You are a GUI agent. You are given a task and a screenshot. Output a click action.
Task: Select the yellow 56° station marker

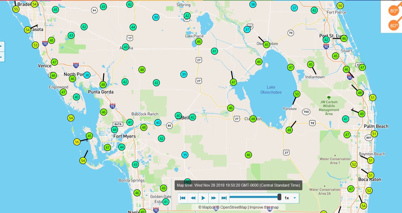point(77,142)
